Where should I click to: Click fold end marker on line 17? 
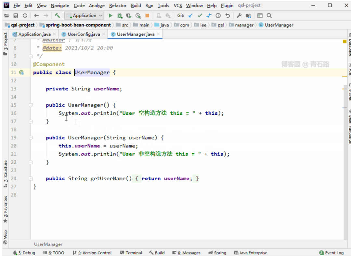(31, 121)
